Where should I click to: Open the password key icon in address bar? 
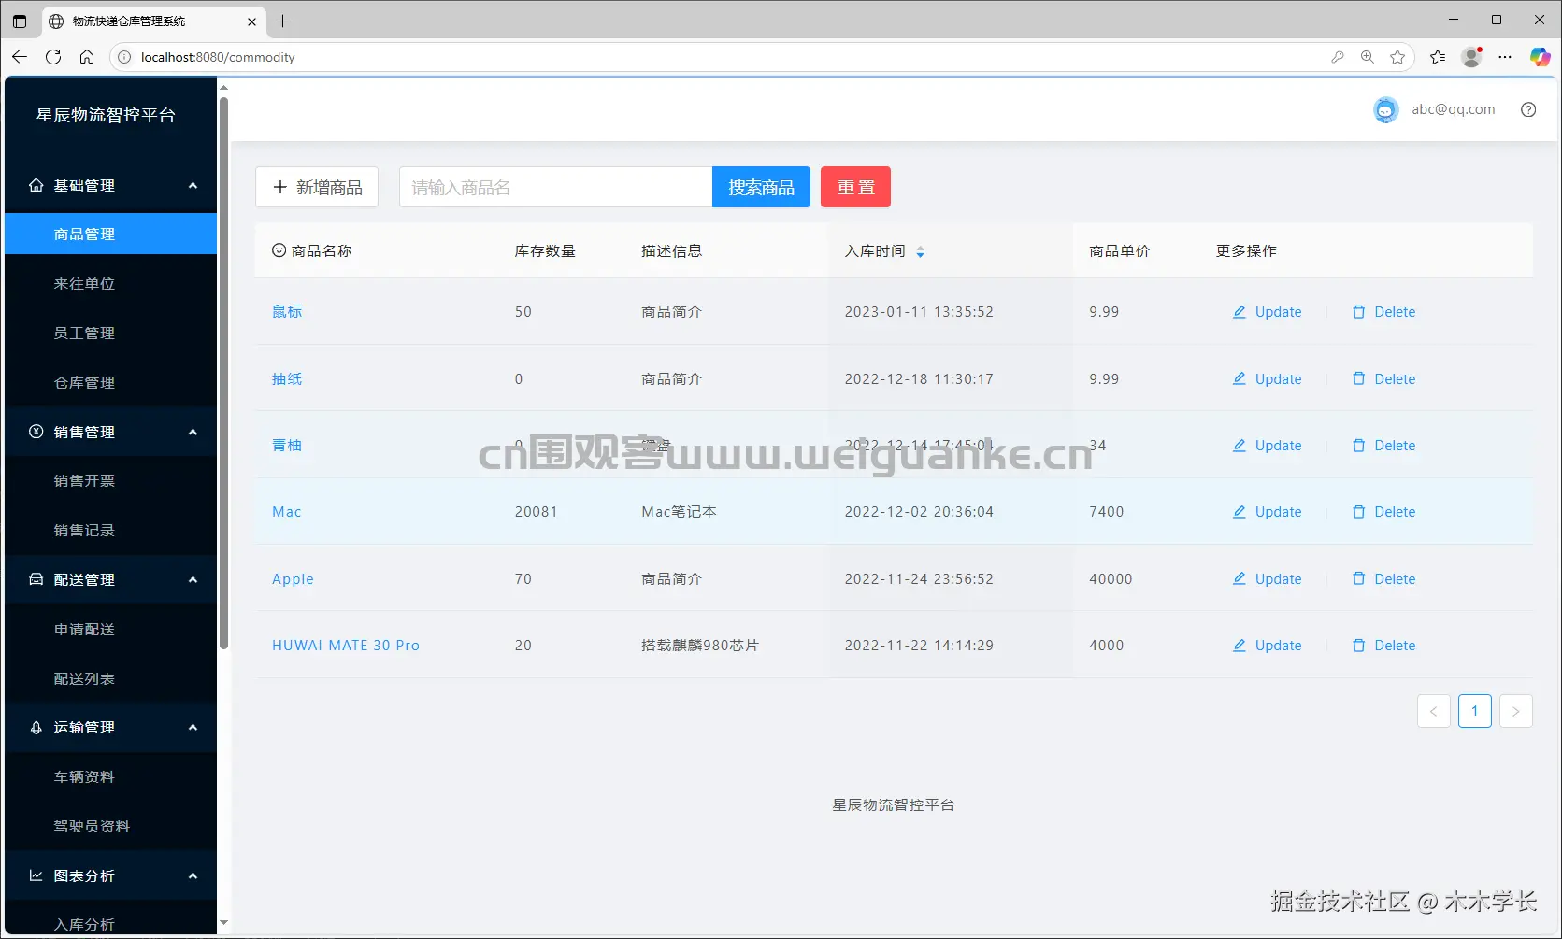click(1338, 57)
